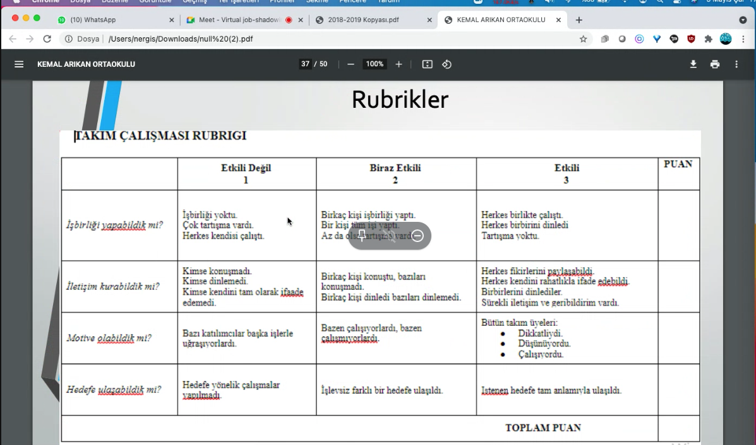The width and height of the screenshot is (756, 445).
Task: Click the page number input field
Action: [306, 64]
